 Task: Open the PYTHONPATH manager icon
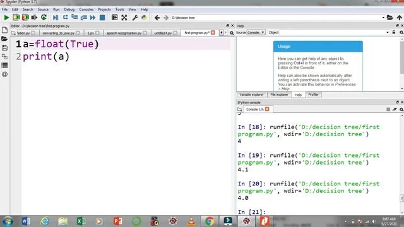144,18
